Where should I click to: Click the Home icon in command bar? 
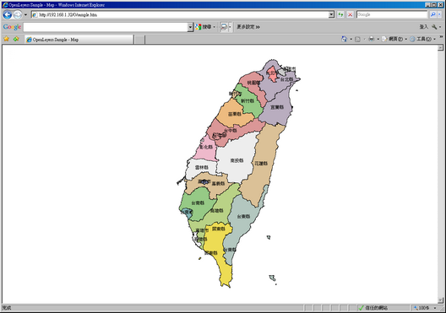(x=344, y=39)
